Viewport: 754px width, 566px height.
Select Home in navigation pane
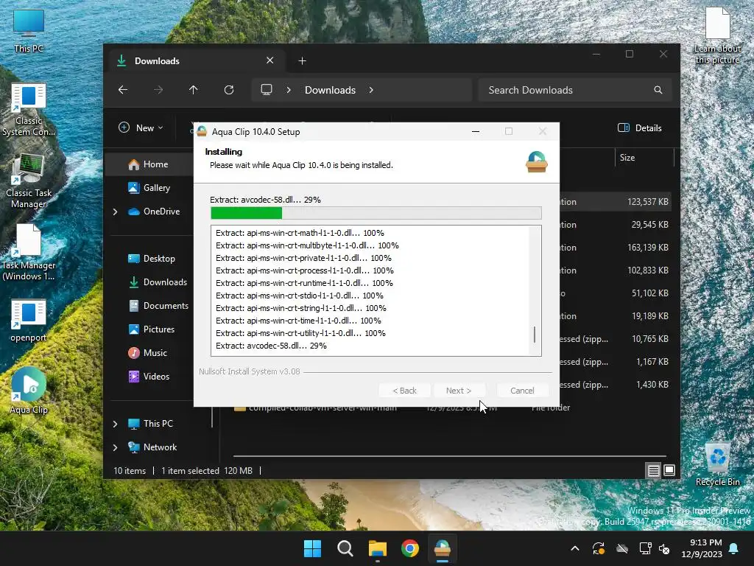pos(149,164)
